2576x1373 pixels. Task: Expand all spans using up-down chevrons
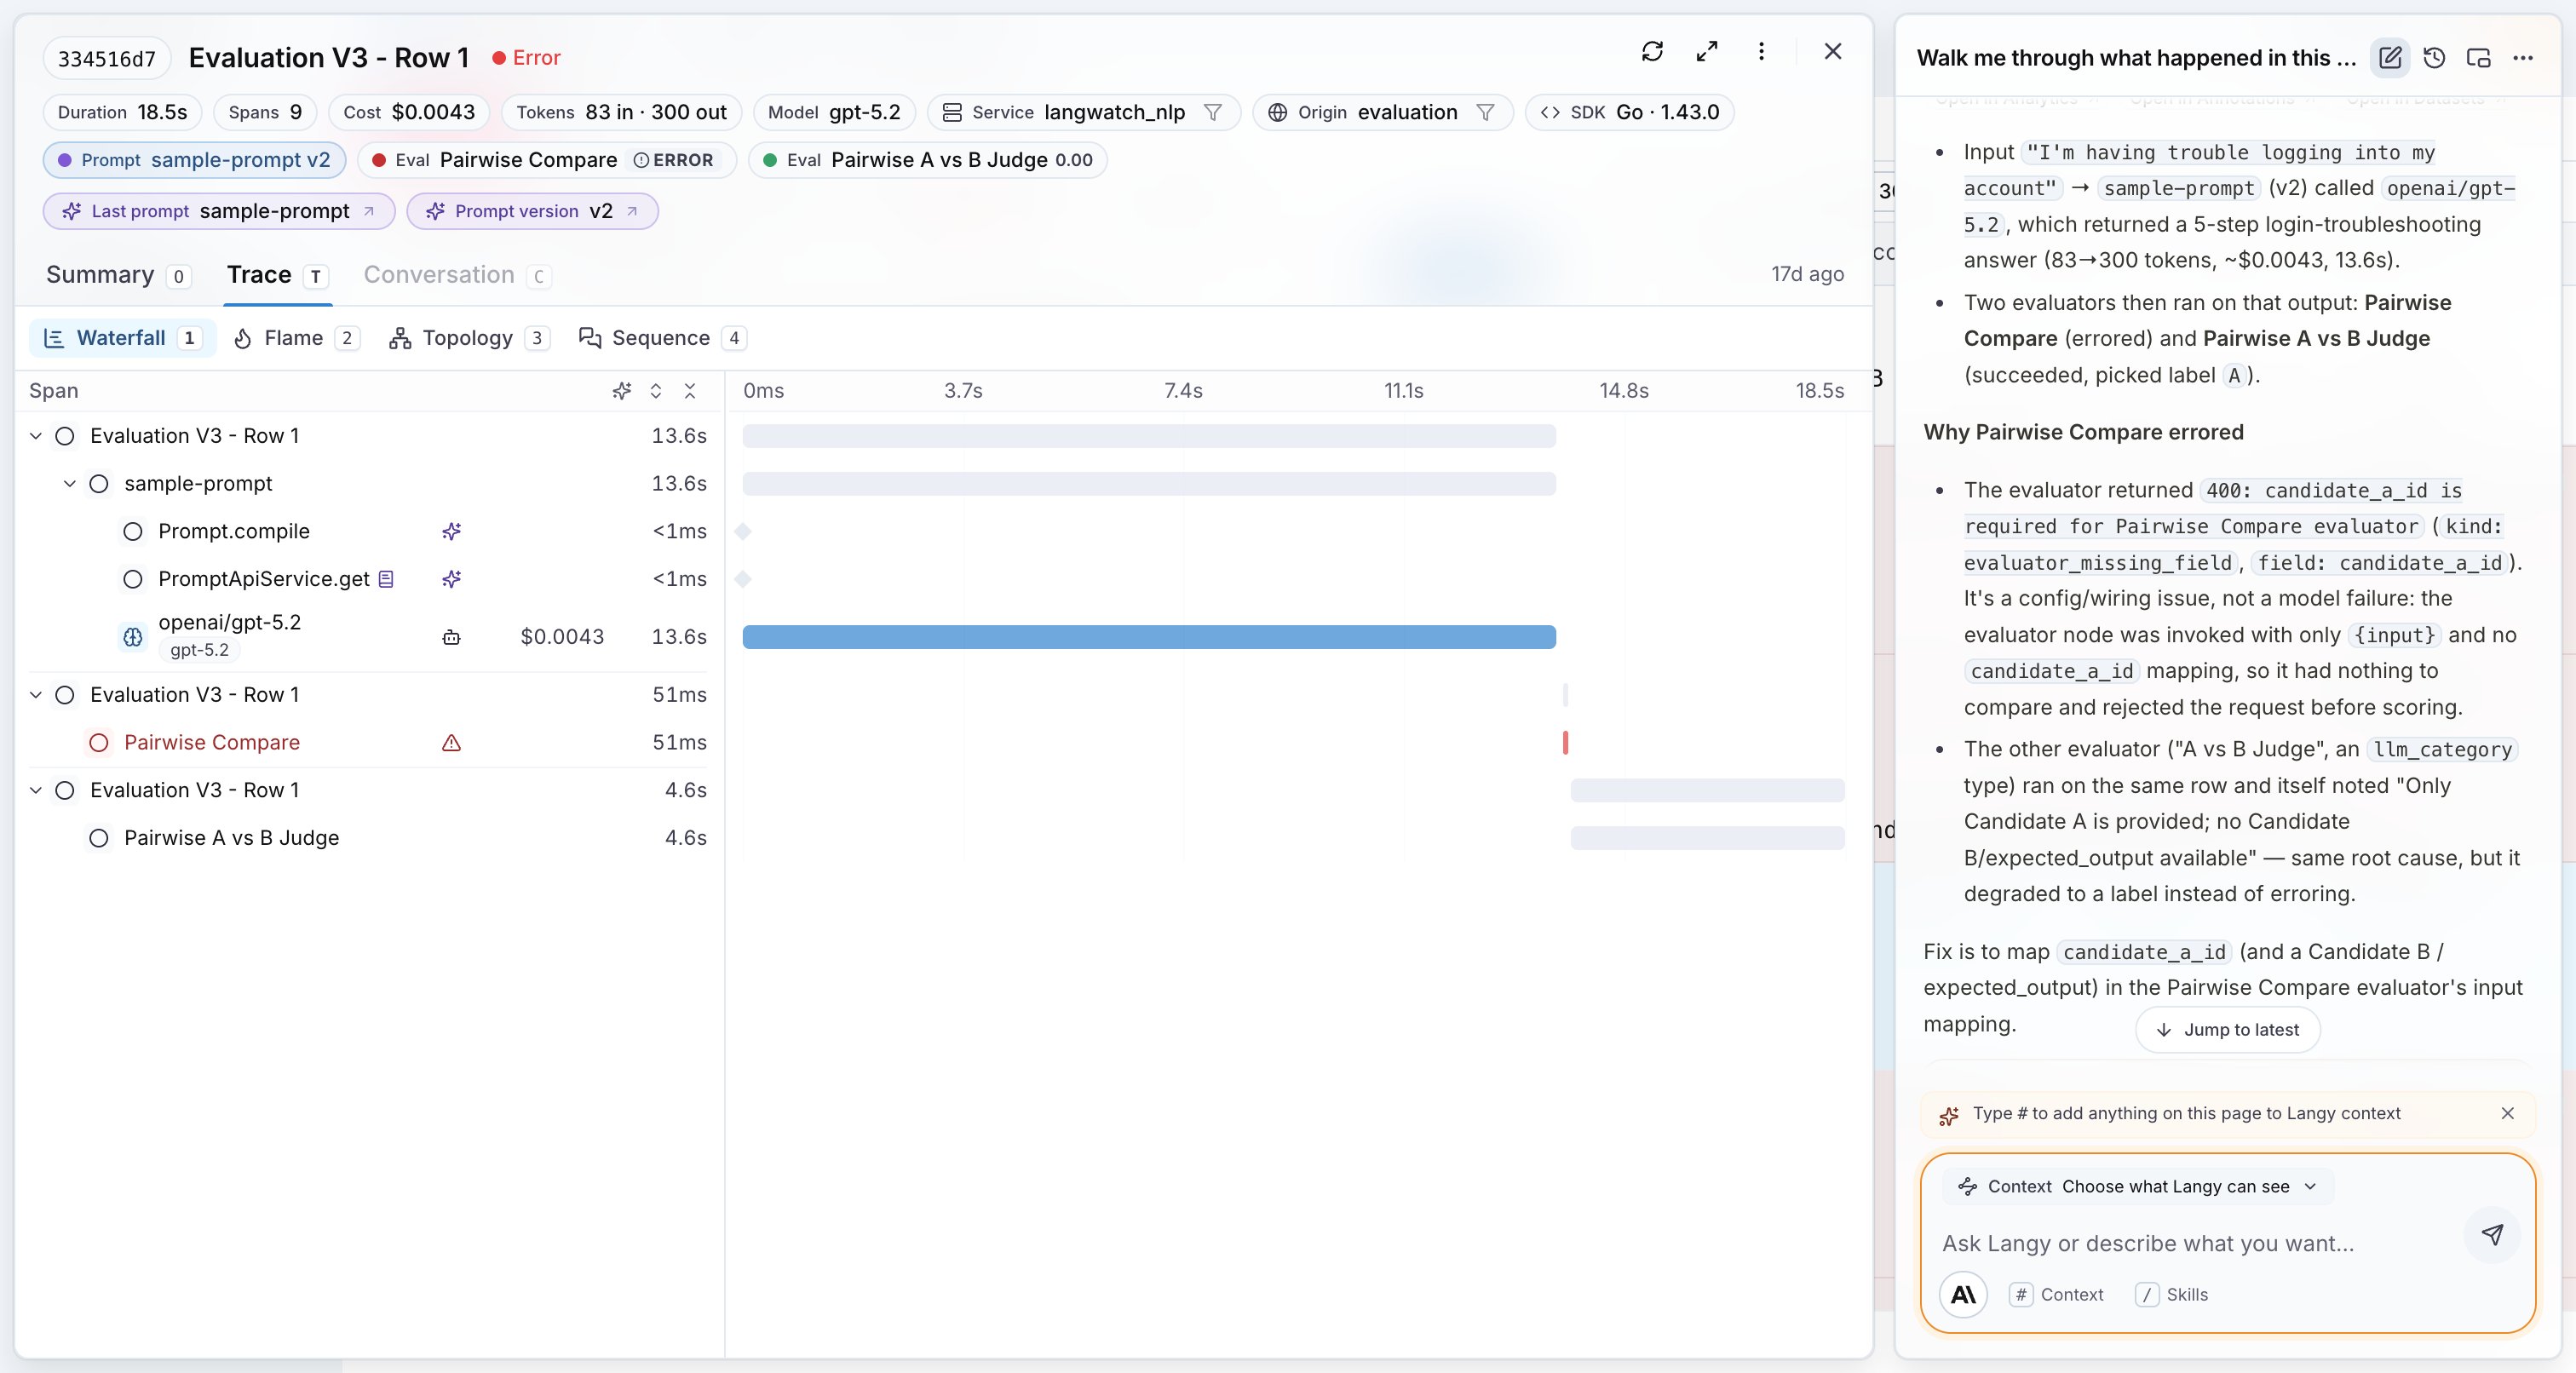[656, 391]
